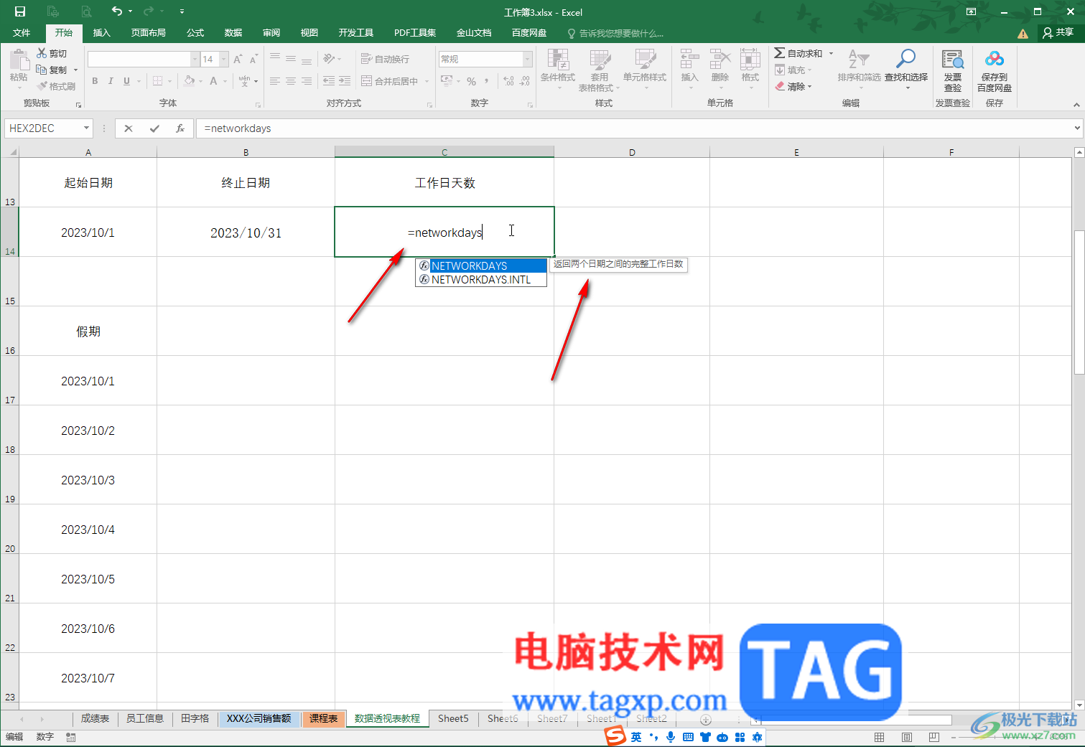Viewport: 1085px width, 747px height.
Task: Select NETWORKDAYS.INTL in the autocomplete list
Action: (x=481, y=280)
